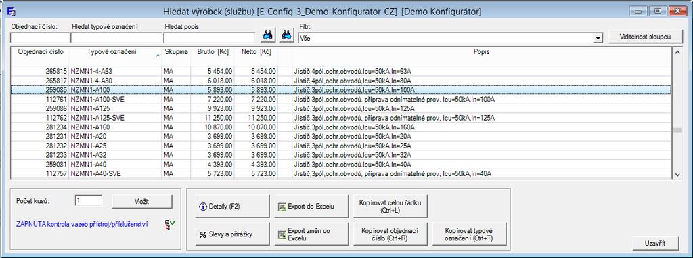The width and height of the screenshot is (693, 258).
Task: Click Netto price 10 870.00
Action: (x=263, y=127)
